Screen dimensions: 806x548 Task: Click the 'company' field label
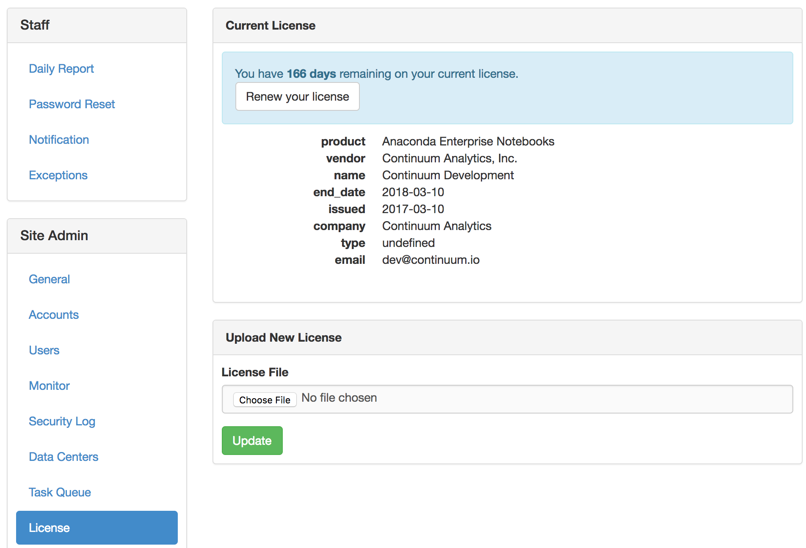click(x=339, y=226)
